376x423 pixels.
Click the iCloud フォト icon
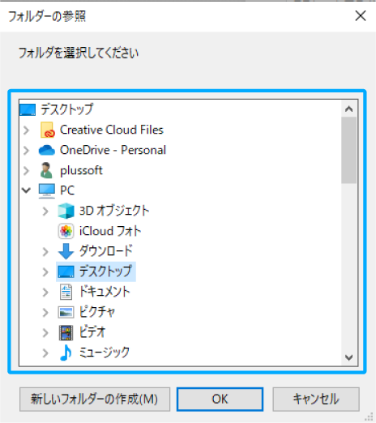[66, 231]
